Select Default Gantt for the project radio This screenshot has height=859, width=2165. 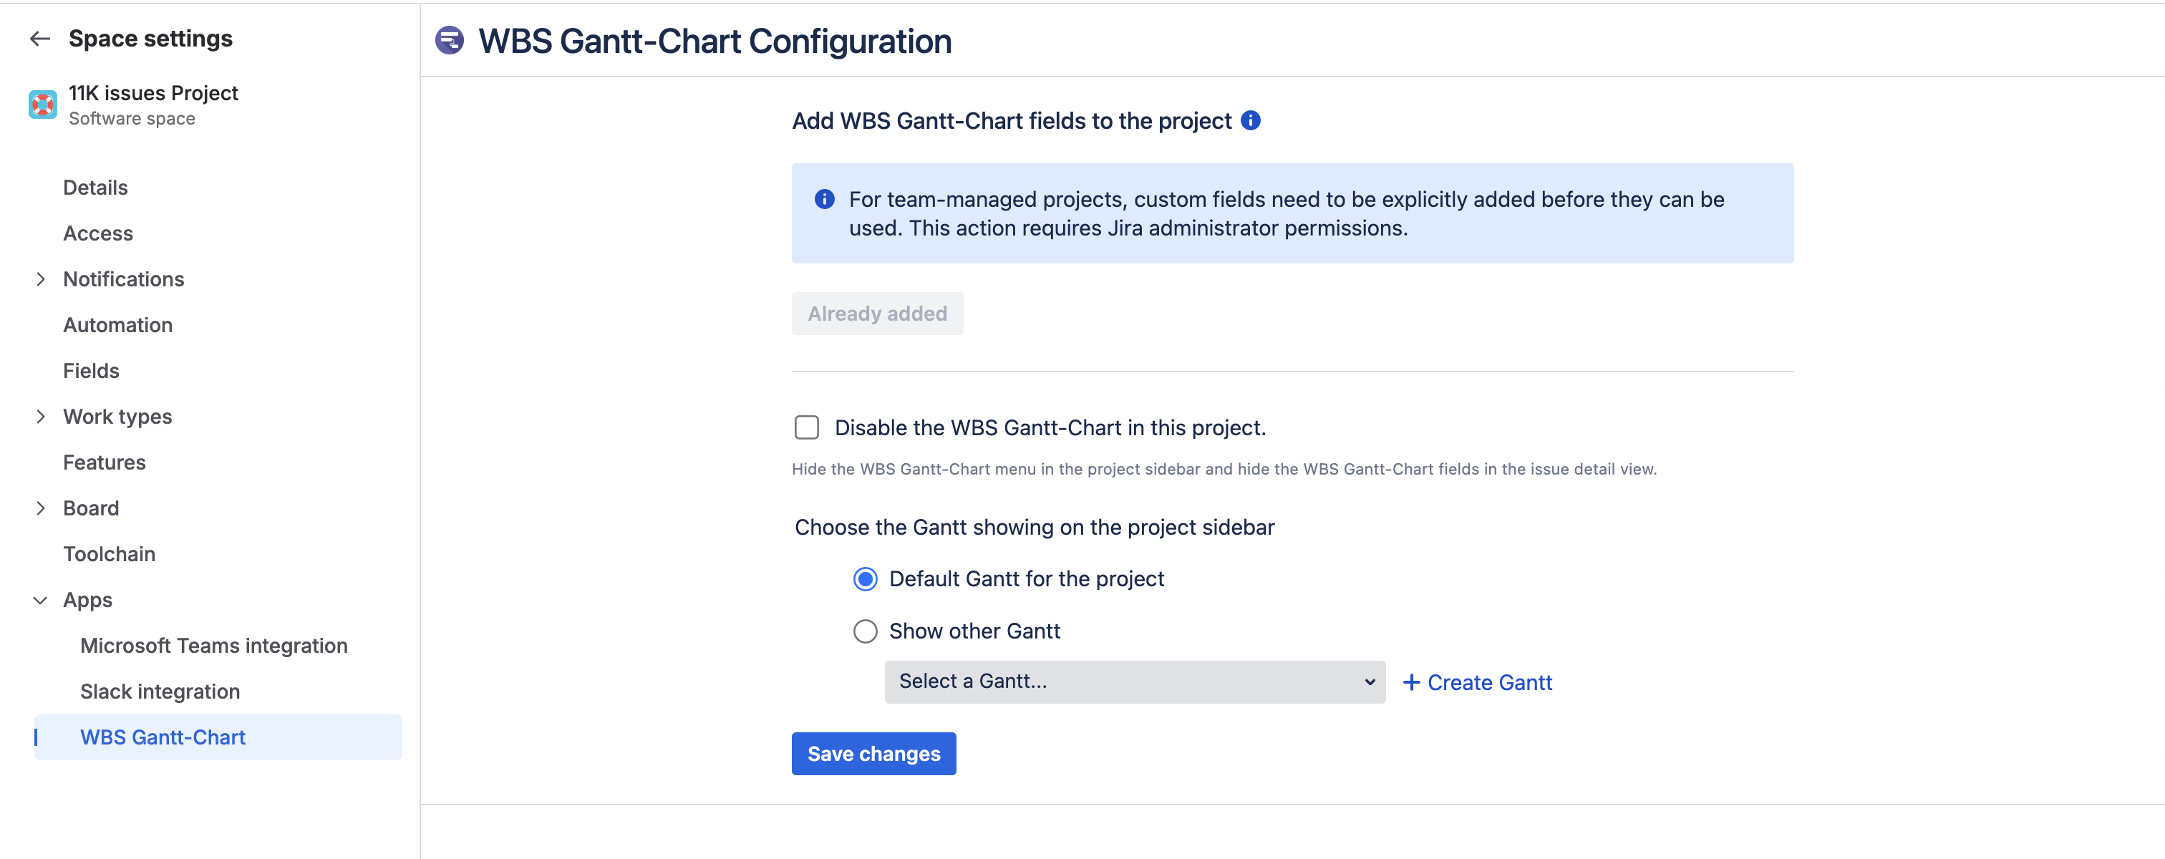click(865, 579)
